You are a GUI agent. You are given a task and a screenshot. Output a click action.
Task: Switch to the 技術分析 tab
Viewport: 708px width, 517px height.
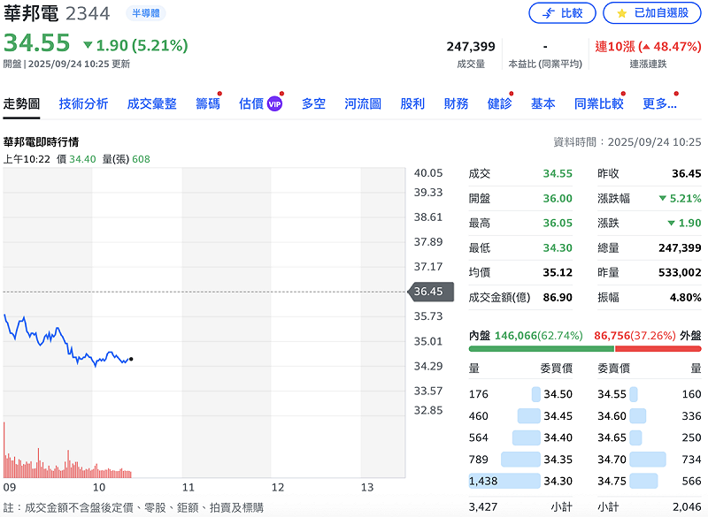click(x=83, y=103)
